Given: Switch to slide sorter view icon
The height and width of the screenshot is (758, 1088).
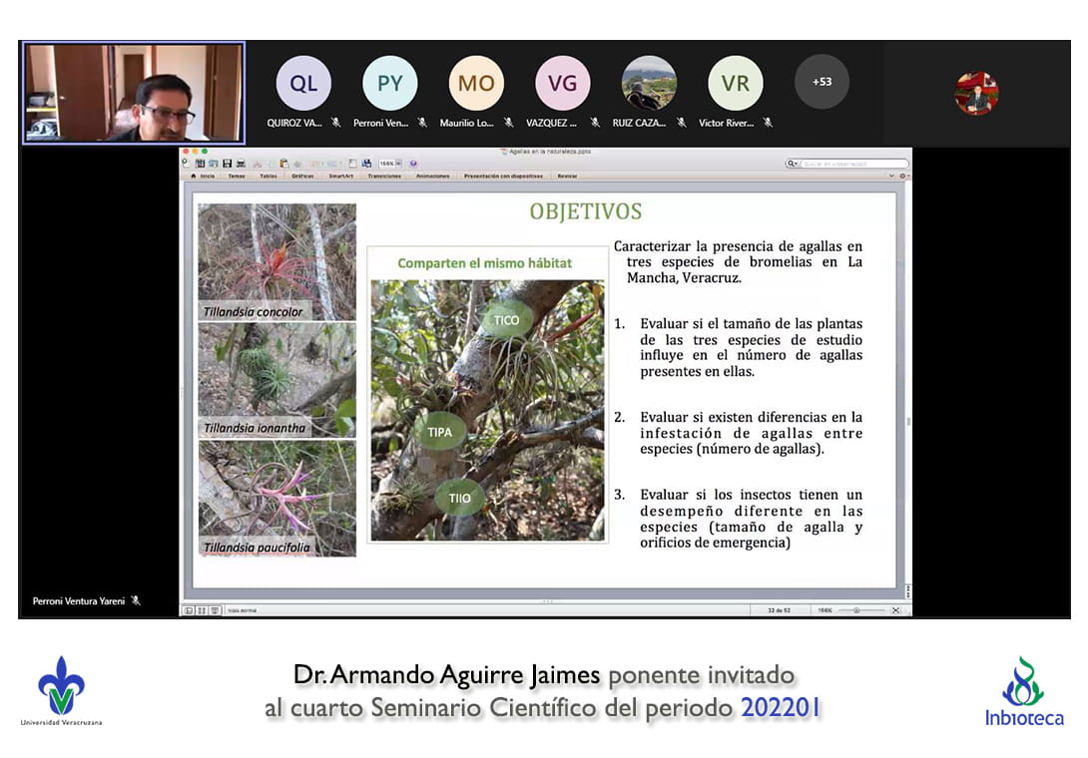Looking at the screenshot, I should click(x=201, y=610).
